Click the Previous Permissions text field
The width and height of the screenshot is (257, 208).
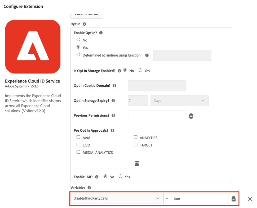pos(157,116)
